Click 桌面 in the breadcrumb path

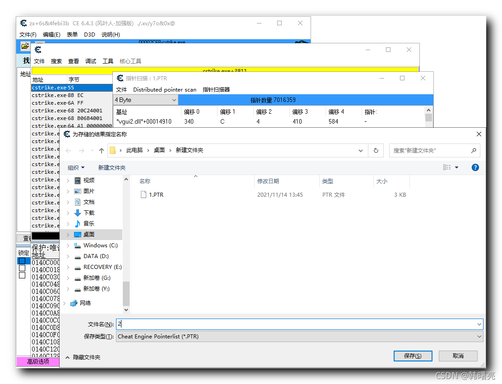pos(159,150)
